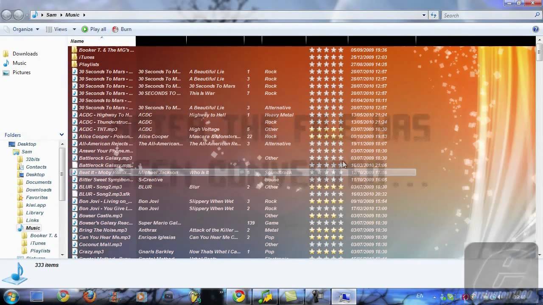Select Documents folder in the tree
The height and width of the screenshot is (305, 543).
(39, 182)
